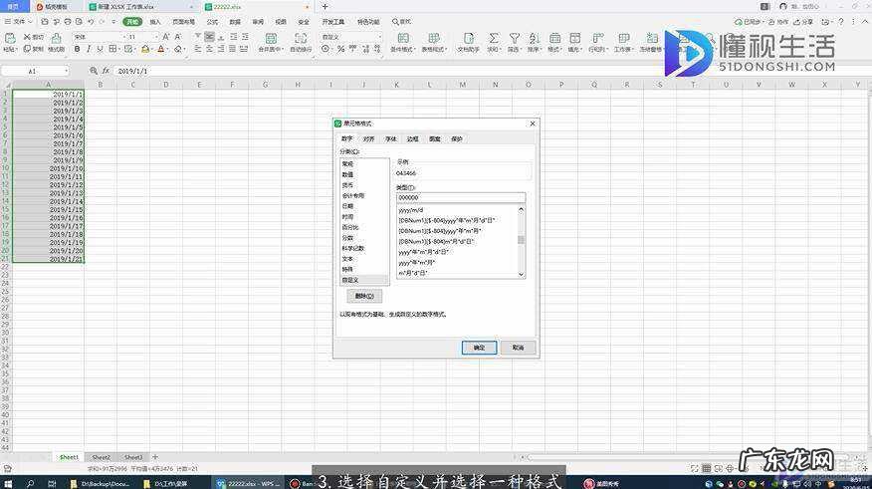This screenshot has height=489, width=872.
Task: Open the 边框 tab in the format dialog
Action: (412, 139)
